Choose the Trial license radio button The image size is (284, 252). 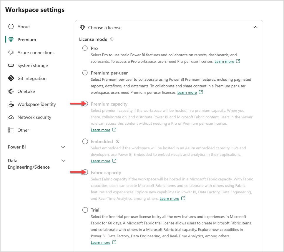point(85,210)
